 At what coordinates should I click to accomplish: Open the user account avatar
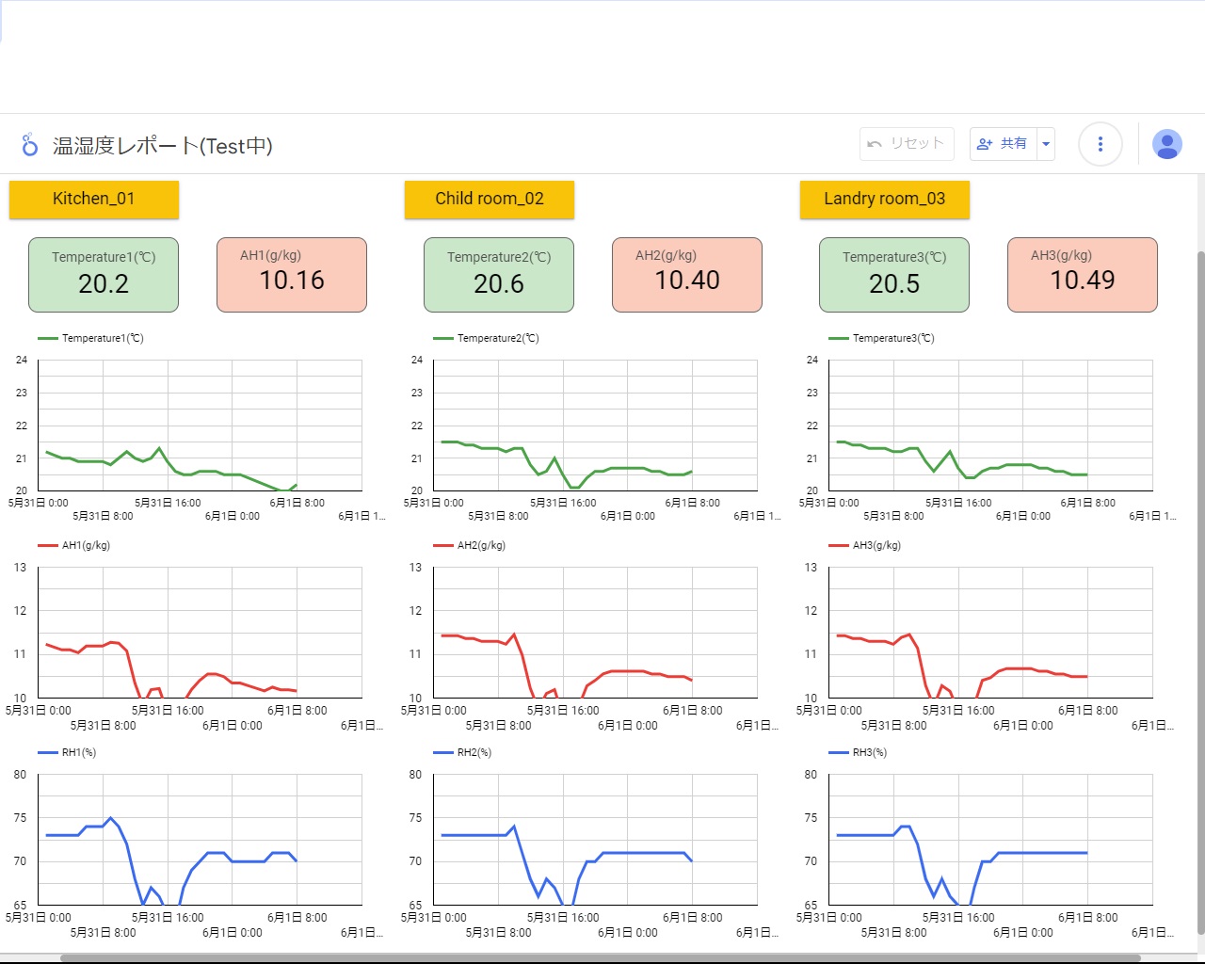1166,145
